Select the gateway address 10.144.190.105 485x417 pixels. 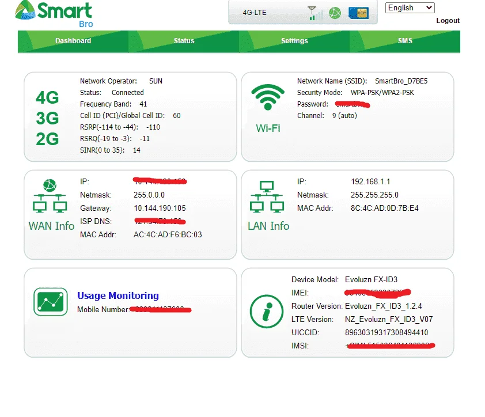[160, 208]
